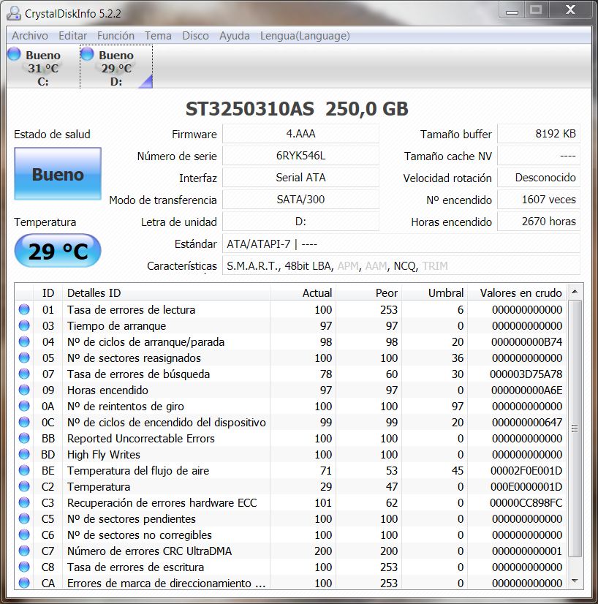Open the Ayuda menu
The width and height of the screenshot is (598, 604).
pyautogui.click(x=235, y=36)
